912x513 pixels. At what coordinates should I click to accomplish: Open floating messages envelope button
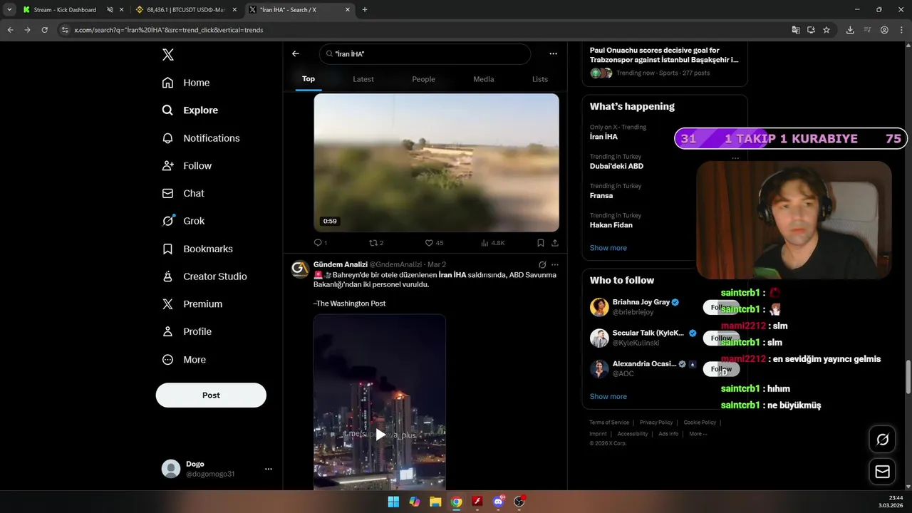882,472
